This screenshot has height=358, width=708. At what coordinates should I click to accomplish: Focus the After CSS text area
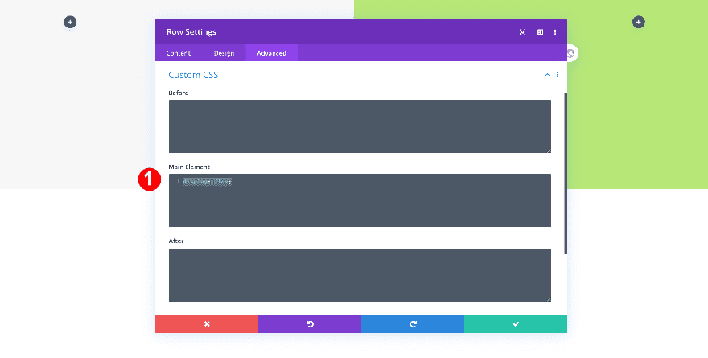[360, 275]
